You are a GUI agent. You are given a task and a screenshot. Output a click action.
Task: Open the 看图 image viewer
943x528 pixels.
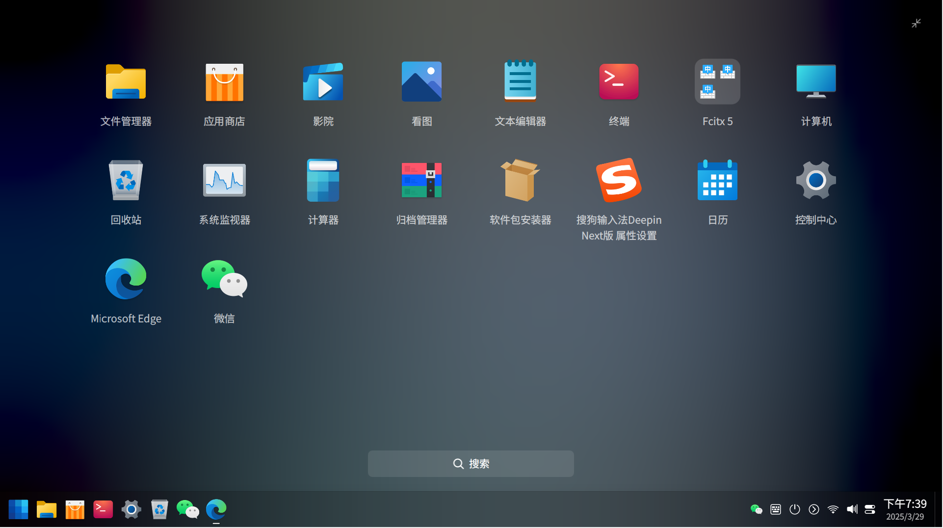pyautogui.click(x=421, y=82)
